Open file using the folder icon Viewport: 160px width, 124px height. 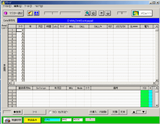(x=30, y=13)
